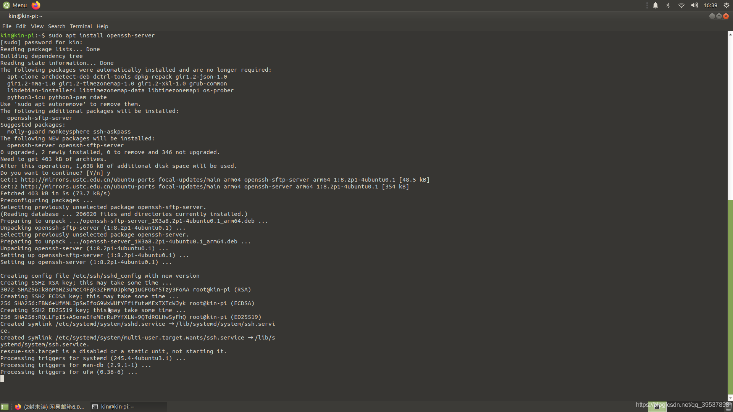
Task: Click the ED25519 SHA256 fingerprint line
Action: (131, 317)
